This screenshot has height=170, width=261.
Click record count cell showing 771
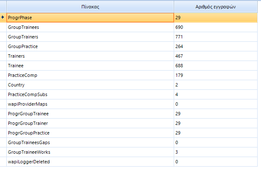(x=215, y=37)
